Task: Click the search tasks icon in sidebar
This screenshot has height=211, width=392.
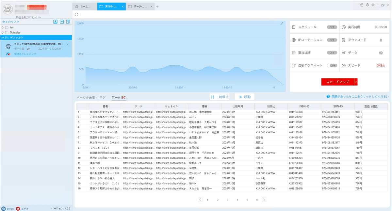Action: (x=68, y=22)
